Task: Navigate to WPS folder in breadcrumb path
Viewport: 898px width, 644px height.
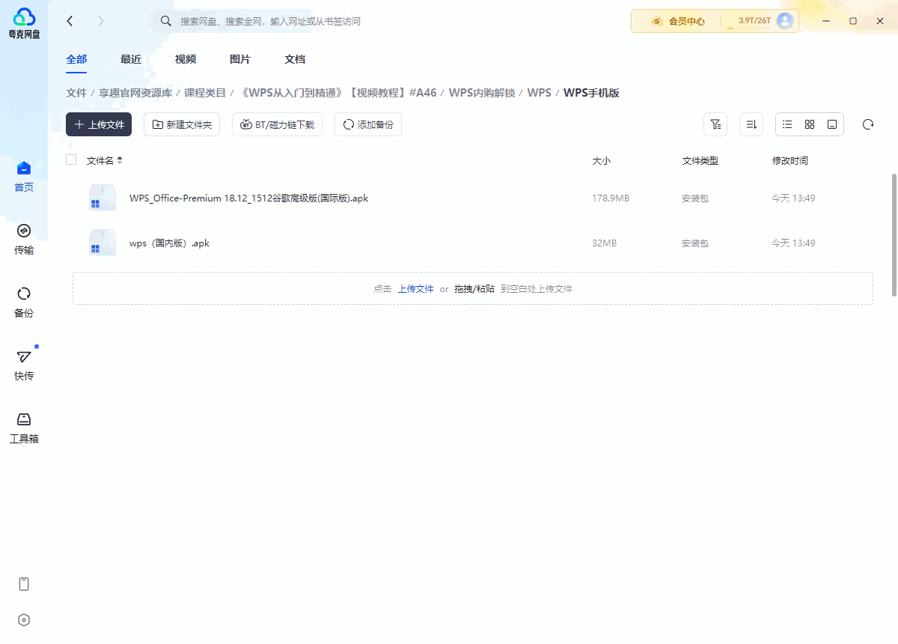Action: [540, 93]
